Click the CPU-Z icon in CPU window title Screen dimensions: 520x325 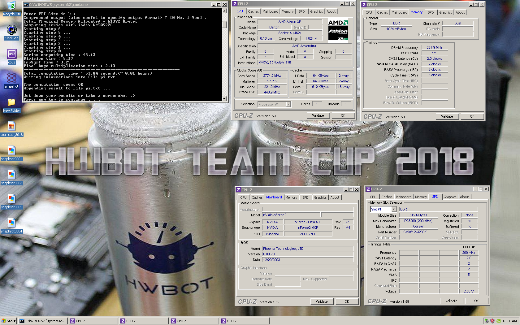click(x=235, y=4)
